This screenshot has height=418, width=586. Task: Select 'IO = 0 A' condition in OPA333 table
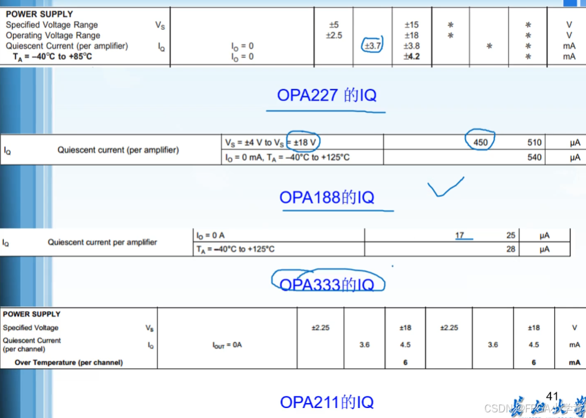pos(210,236)
